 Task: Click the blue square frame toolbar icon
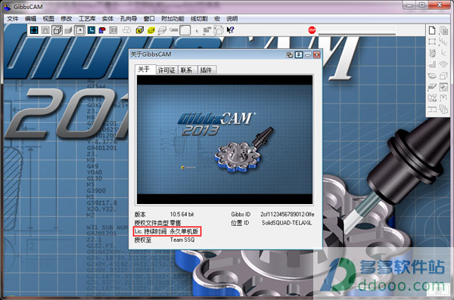click(34, 30)
